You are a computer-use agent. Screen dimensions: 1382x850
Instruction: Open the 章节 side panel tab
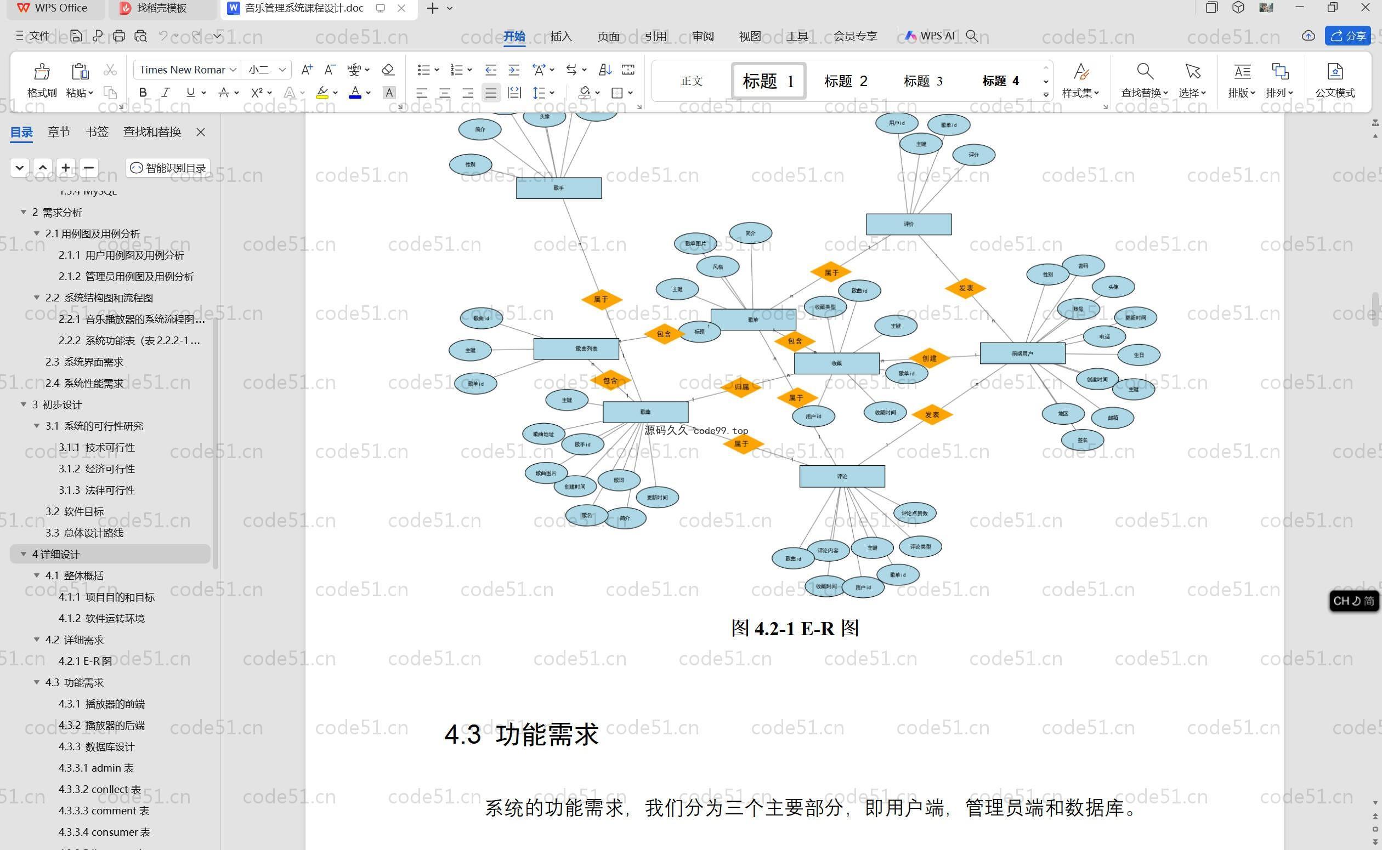[x=59, y=132]
